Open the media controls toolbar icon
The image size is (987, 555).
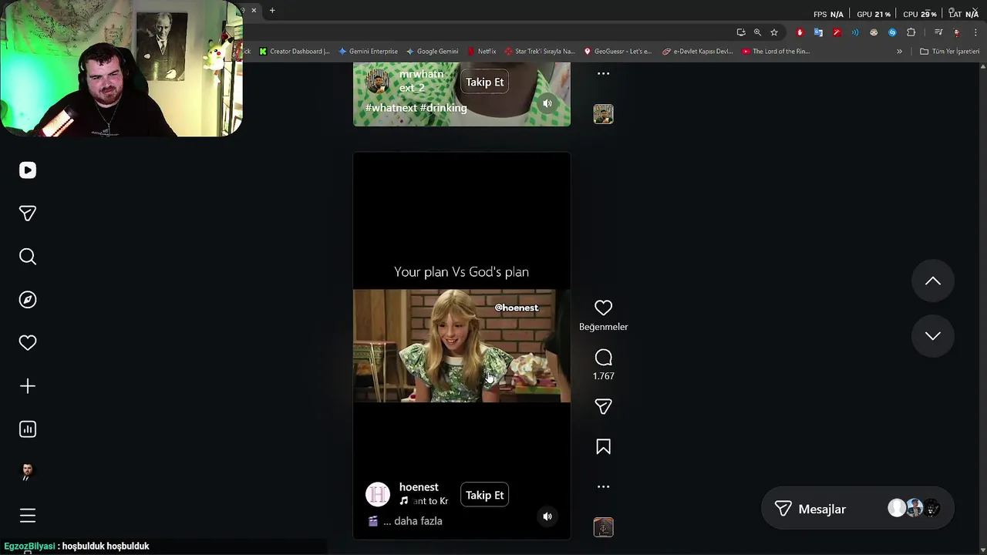tap(938, 32)
